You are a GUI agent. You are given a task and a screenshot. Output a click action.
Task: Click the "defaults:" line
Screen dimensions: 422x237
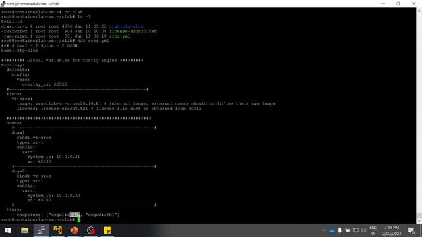coord(18,70)
